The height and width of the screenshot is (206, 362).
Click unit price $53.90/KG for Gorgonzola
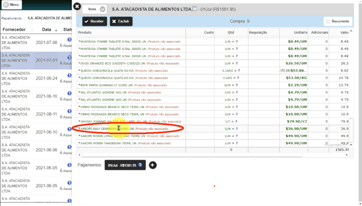pos(296,78)
